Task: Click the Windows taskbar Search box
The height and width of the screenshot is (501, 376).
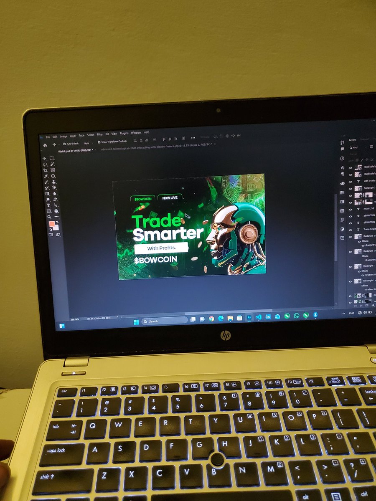Action: click(164, 321)
